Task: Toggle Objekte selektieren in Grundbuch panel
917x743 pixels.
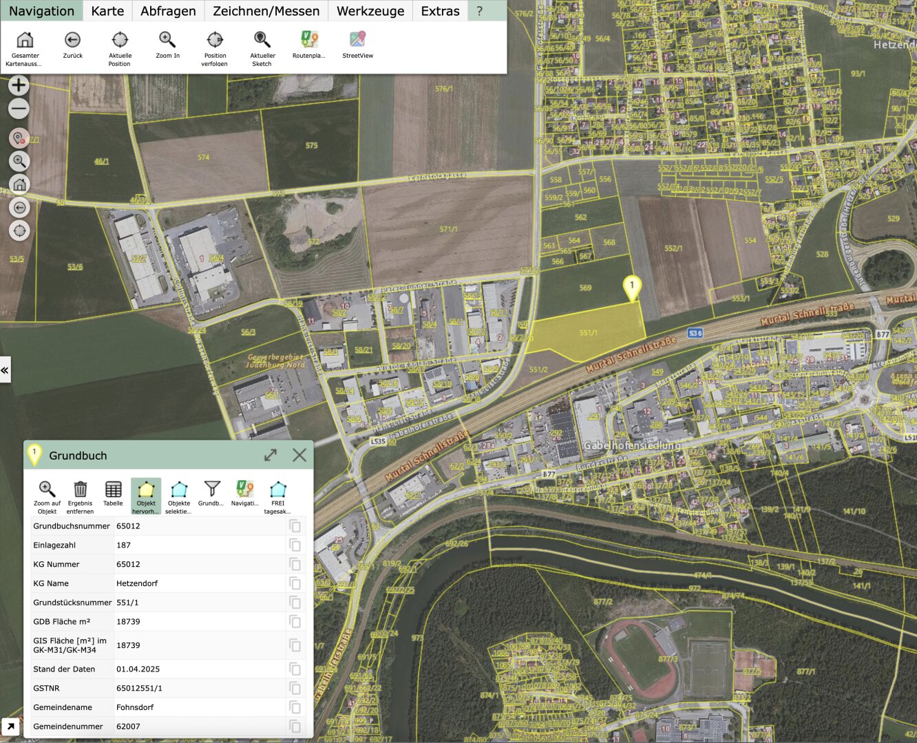Action: [x=179, y=490]
